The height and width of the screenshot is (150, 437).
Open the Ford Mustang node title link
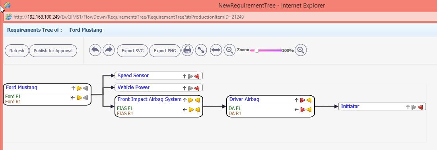coord(21,87)
